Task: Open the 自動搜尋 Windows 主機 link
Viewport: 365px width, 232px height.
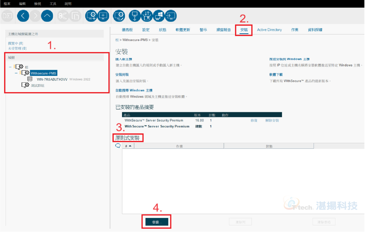Action: coord(134,90)
